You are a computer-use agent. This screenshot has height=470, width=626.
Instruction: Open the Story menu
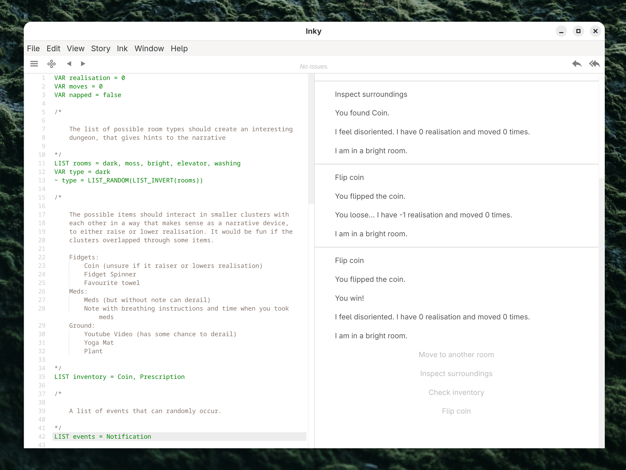click(100, 48)
